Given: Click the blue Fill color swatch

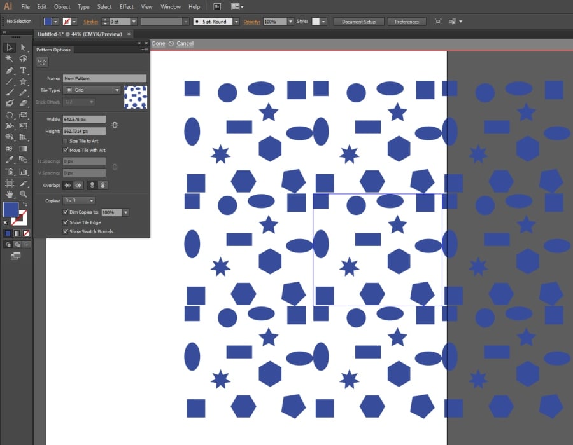Looking at the screenshot, I should click(x=10, y=209).
